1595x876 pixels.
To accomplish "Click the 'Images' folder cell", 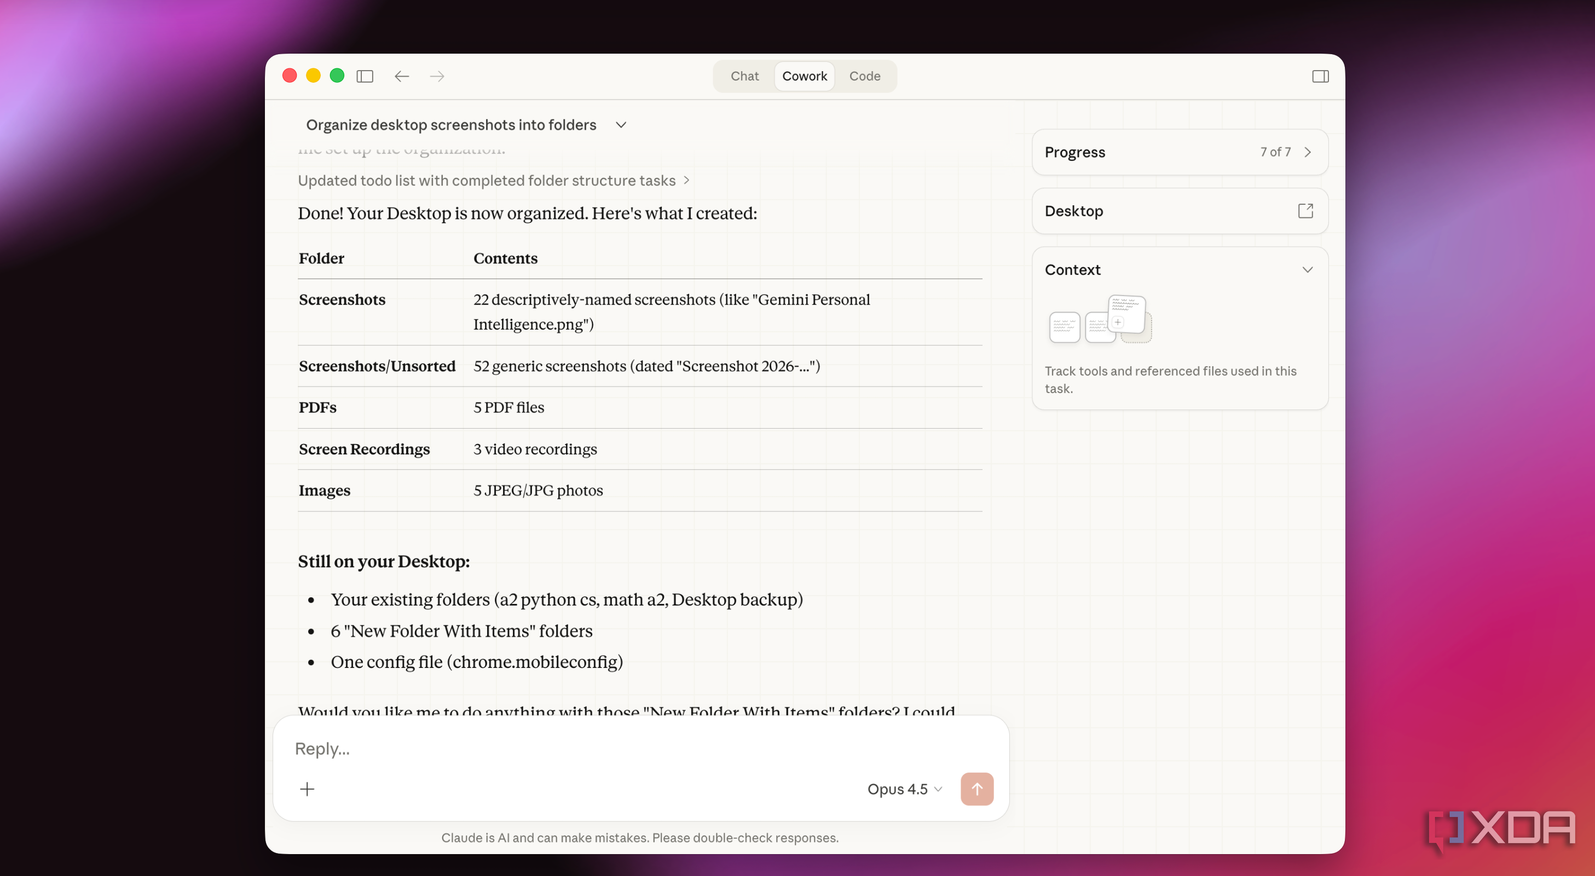I will [325, 490].
